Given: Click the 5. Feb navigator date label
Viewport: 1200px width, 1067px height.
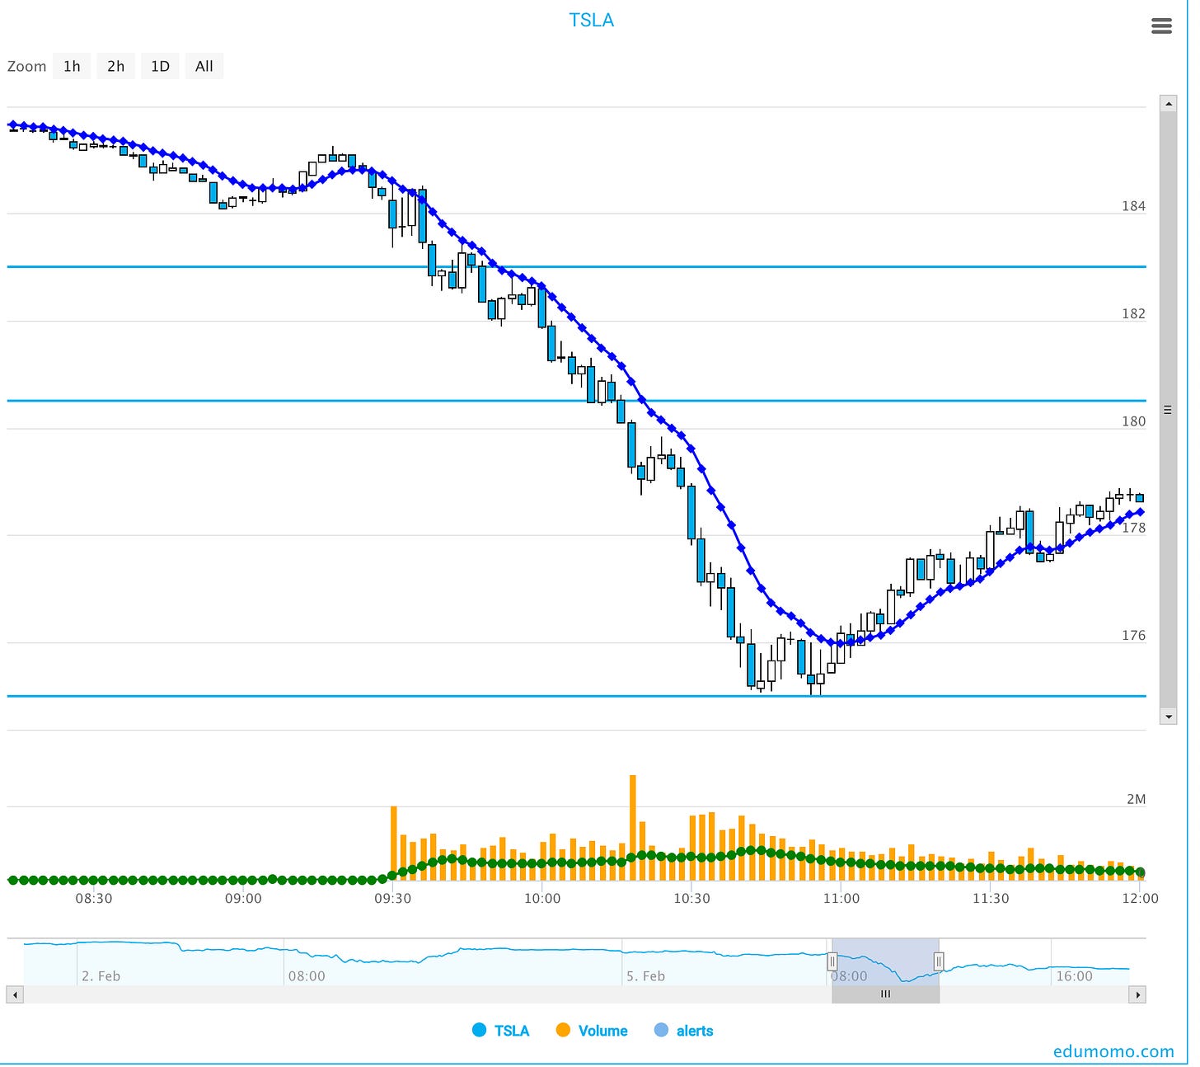Looking at the screenshot, I should point(645,976).
